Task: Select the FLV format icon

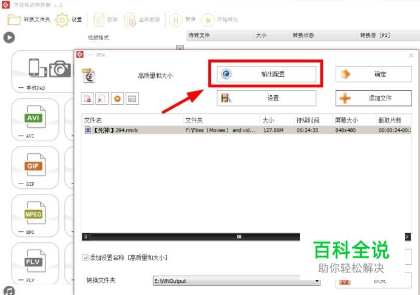Action: click(x=35, y=263)
